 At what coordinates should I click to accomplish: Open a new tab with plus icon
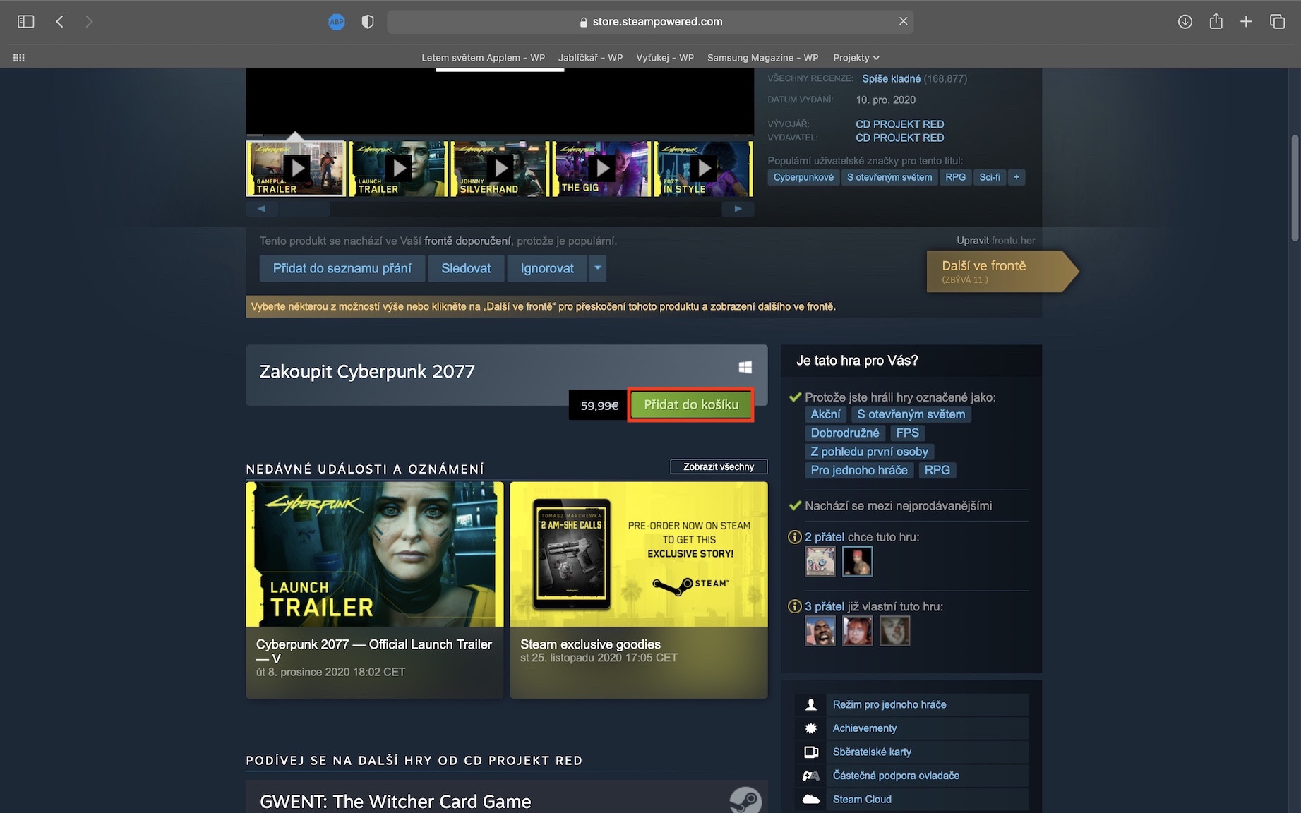pyautogui.click(x=1246, y=22)
